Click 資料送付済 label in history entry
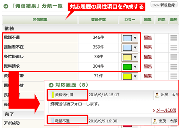The width and height of the screenshot is (182, 128). (64, 95)
